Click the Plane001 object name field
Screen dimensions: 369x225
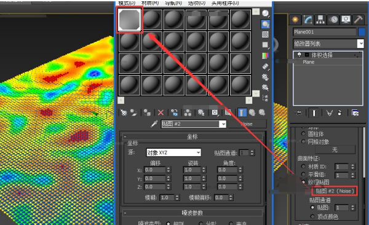(x=325, y=32)
